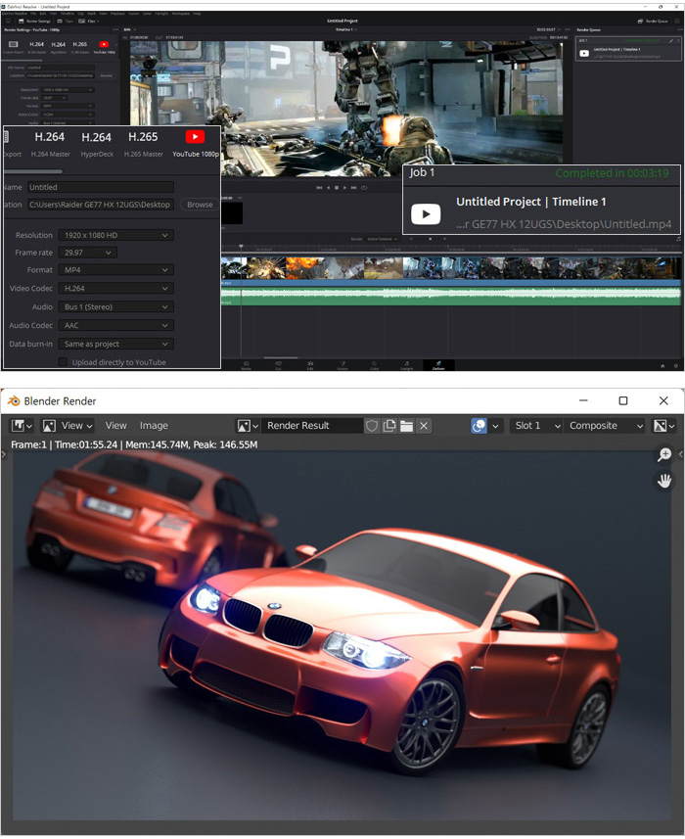The width and height of the screenshot is (685, 839).
Task: Open the enlarged Video Codec H.264 dropdown
Action: (x=116, y=289)
